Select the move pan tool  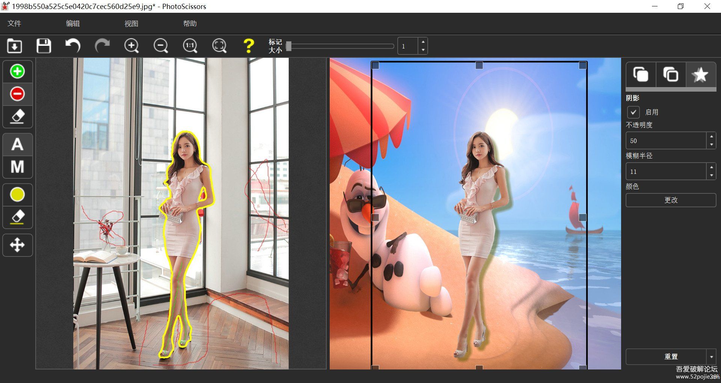(x=17, y=245)
